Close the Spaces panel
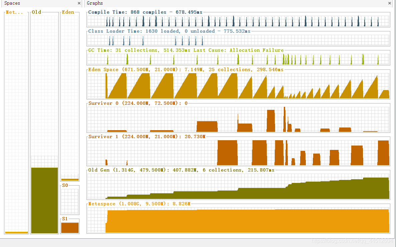The width and height of the screenshot is (396, 247). [x=79, y=3]
